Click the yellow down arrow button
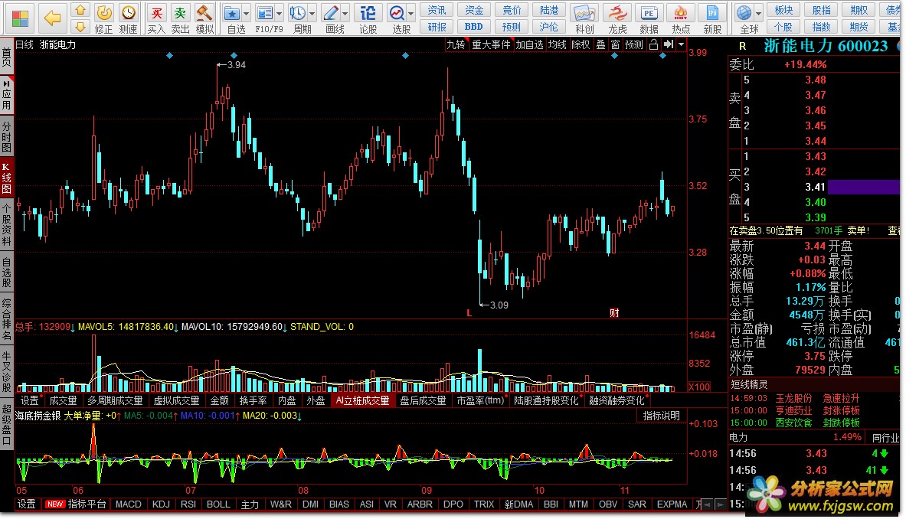Screen dimensions: 906x519 point(80,27)
